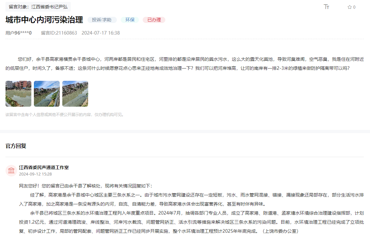Image resolution: width=370 pixels, height=245 pixels.
Task: Click the government building avatar icon
Action: click(x=11, y=170)
